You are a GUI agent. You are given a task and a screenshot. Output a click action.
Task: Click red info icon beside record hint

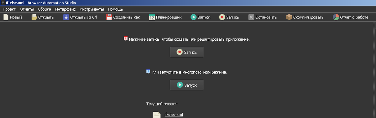tap(126, 39)
